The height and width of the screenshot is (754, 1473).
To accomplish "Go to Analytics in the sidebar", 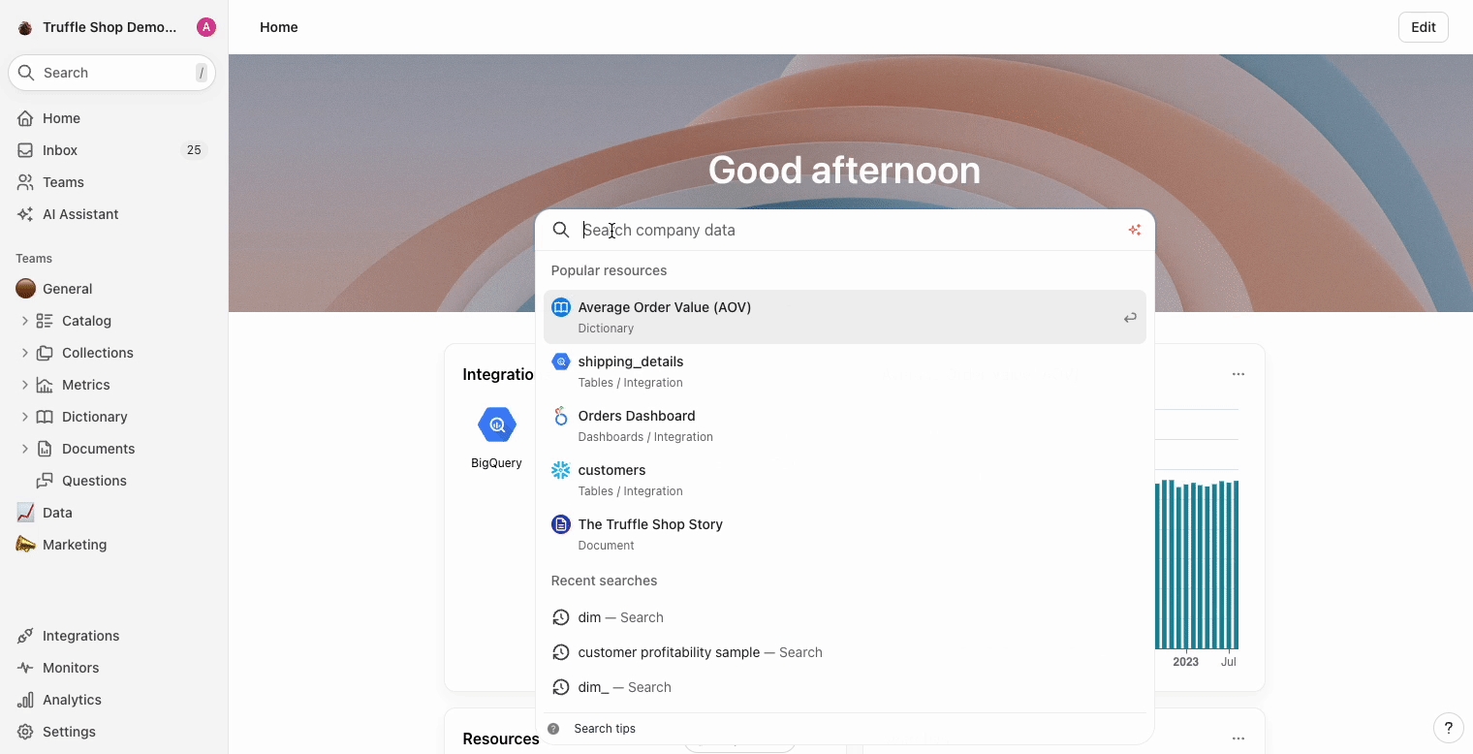I will coord(72,700).
